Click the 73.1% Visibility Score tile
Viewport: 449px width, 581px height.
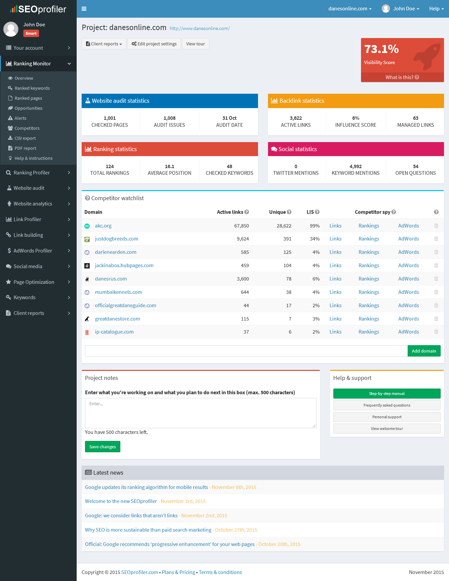coord(402,60)
